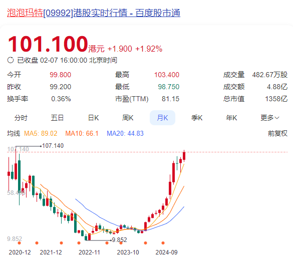The height and width of the screenshot is (259, 293).
Task: Click the 58.496 y-axis label
Action: coord(16,193)
